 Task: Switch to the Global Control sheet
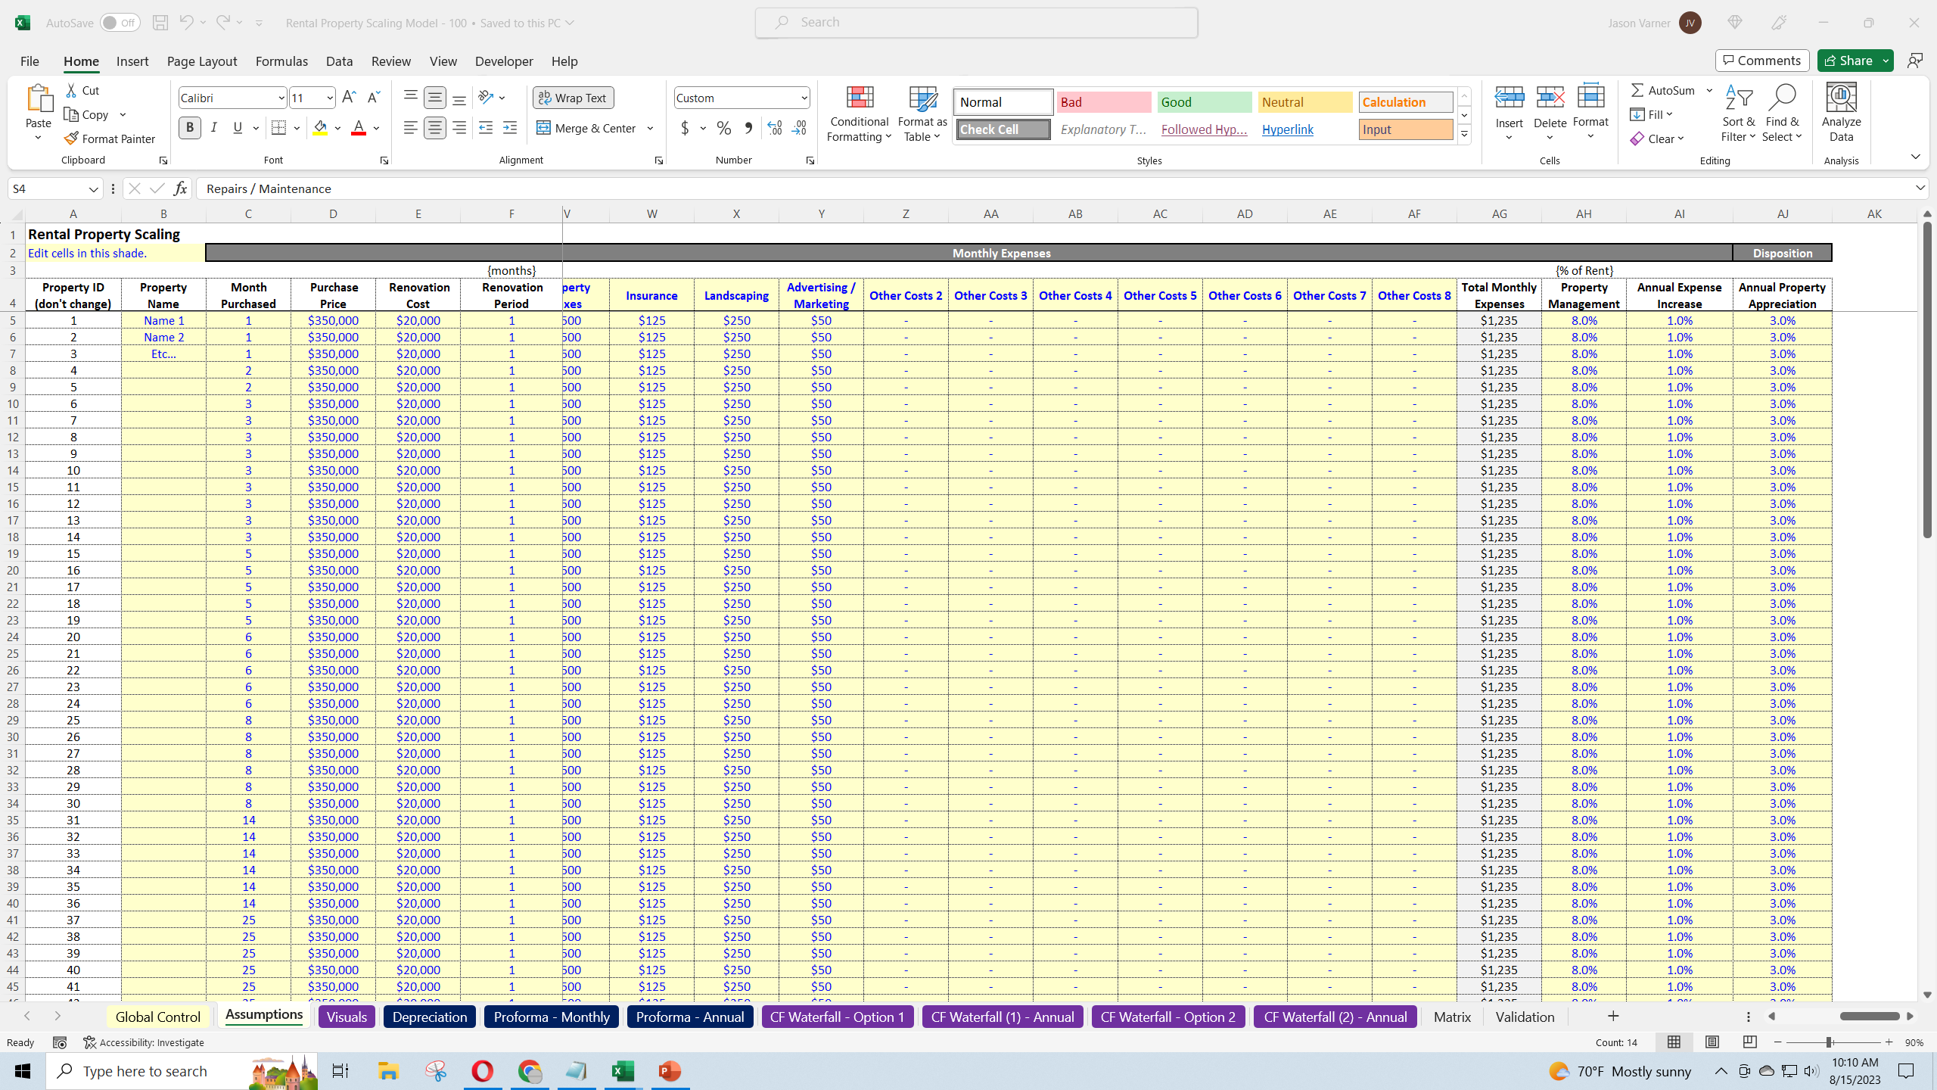pos(157,1017)
